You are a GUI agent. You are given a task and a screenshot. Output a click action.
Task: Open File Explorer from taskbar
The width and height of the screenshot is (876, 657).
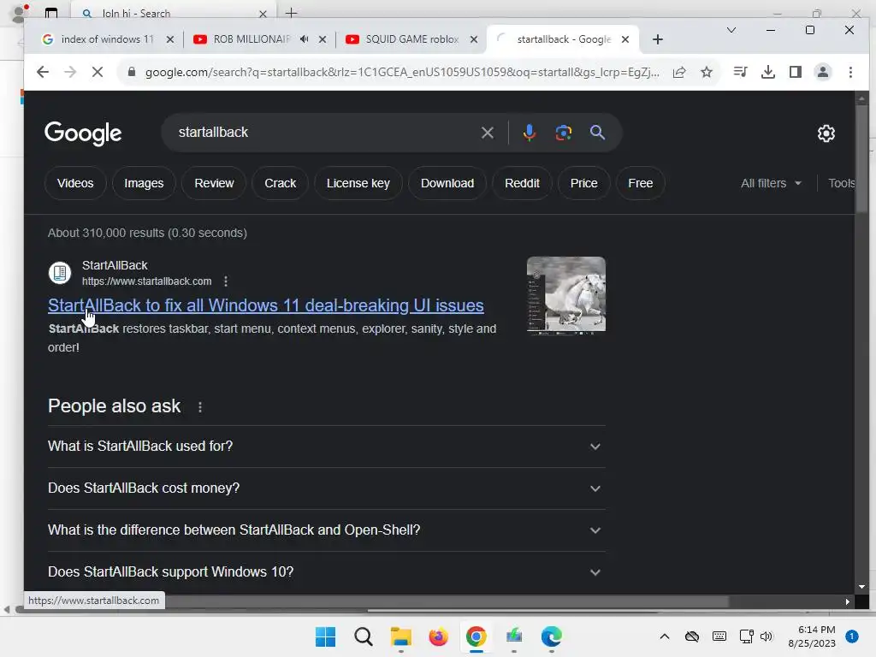(x=400, y=636)
